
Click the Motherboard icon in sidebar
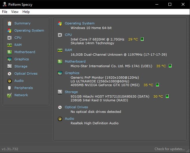click(10, 52)
